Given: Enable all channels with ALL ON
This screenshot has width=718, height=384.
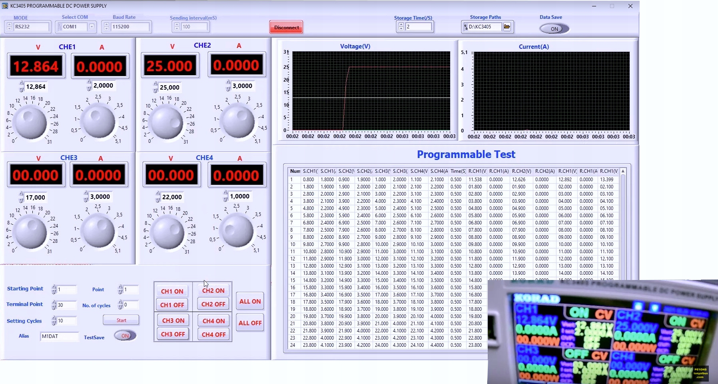Looking at the screenshot, I should tap(250, 301).
